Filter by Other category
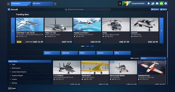 point(122,53)
